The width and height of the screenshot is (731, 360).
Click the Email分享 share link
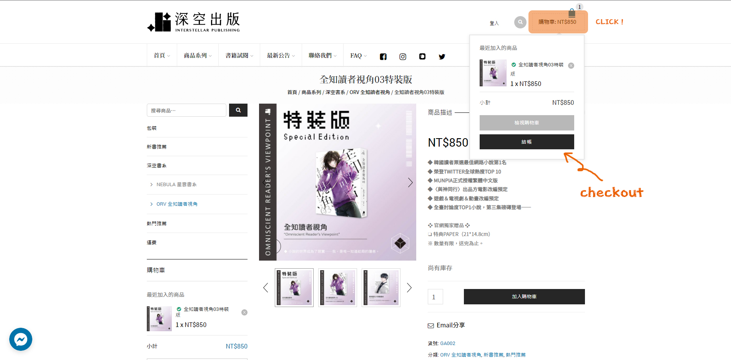pyautogui.click(x=451, y=325)
